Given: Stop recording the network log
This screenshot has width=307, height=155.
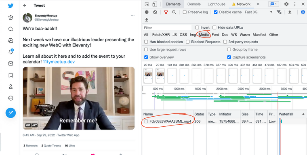Looking at the screenshot, I should coord(147,12).
